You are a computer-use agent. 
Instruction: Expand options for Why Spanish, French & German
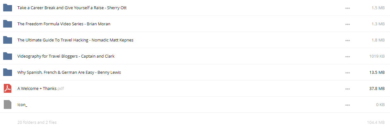coord(348,73)
